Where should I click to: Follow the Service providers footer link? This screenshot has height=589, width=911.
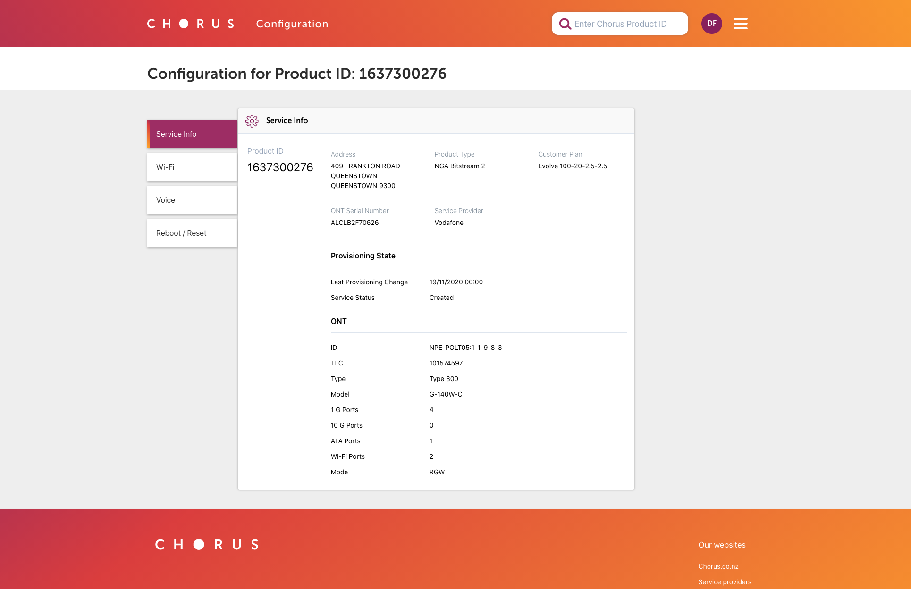click(x=725, y=582)
